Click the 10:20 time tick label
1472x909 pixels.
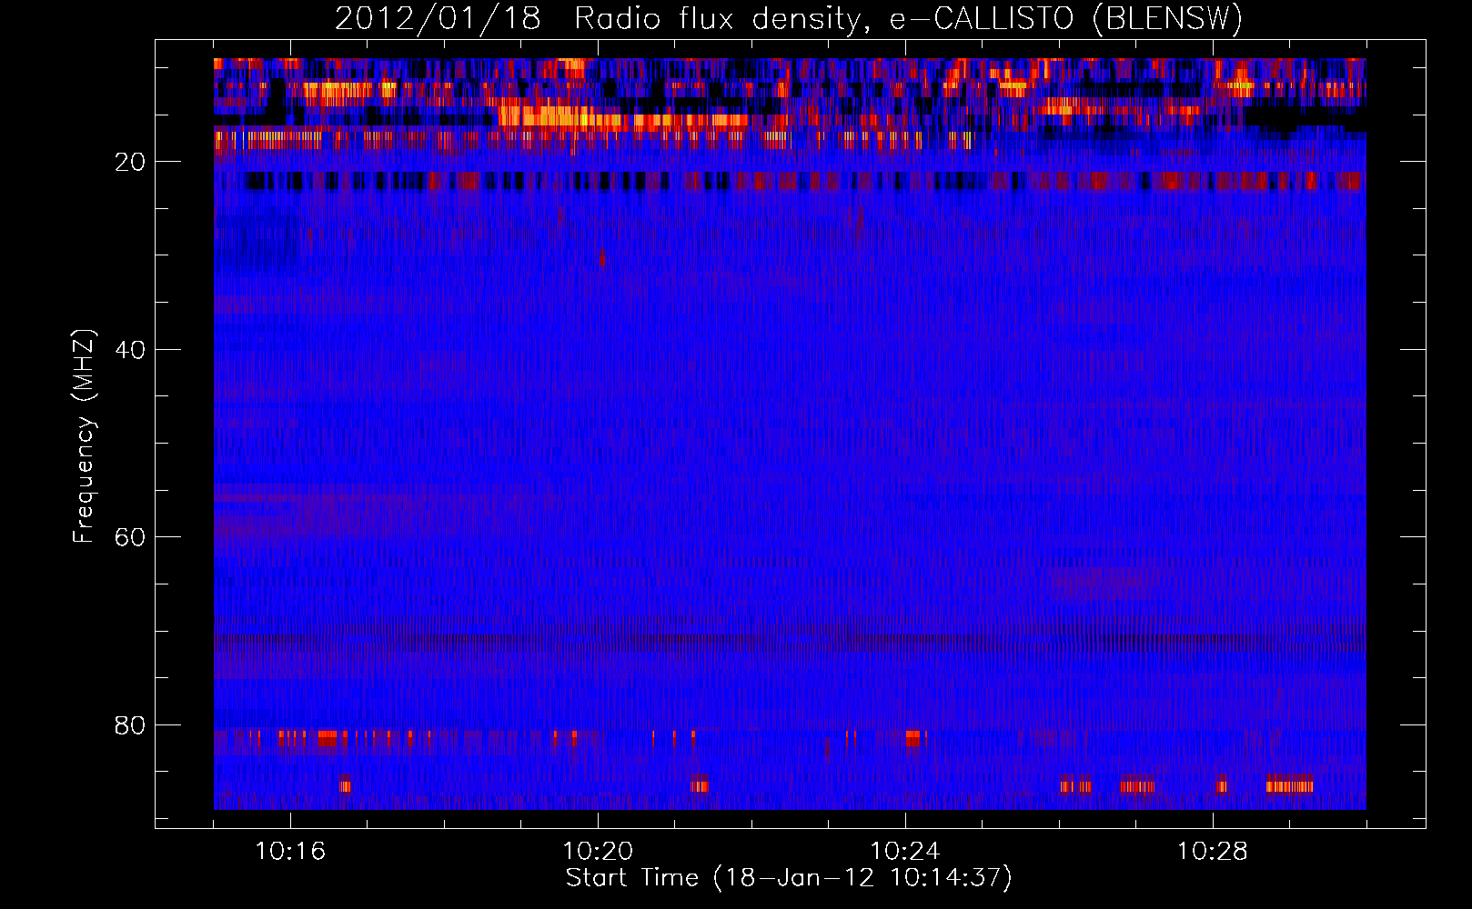tap(598, 852)
